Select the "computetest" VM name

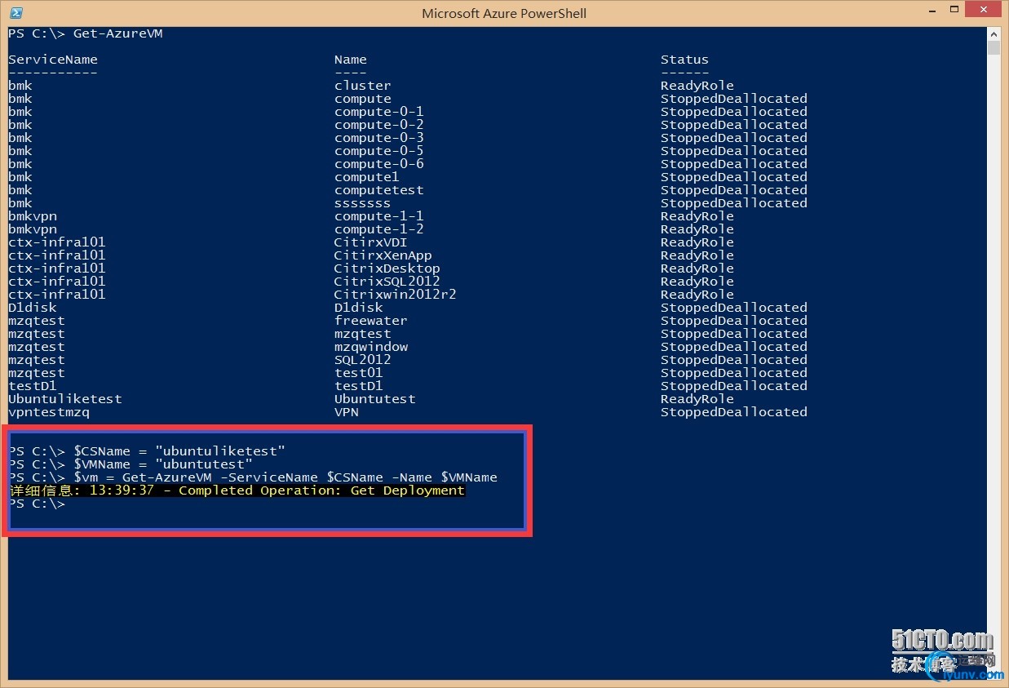point(379,190)
